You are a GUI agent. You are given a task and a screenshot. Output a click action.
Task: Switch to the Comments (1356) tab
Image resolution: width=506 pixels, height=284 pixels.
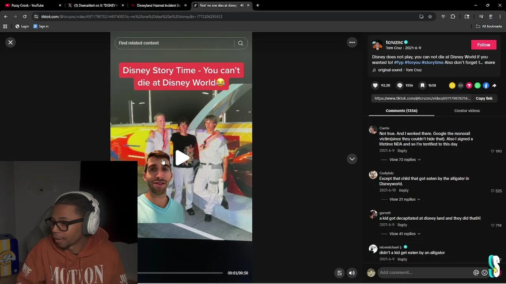(x=401, y=110)
